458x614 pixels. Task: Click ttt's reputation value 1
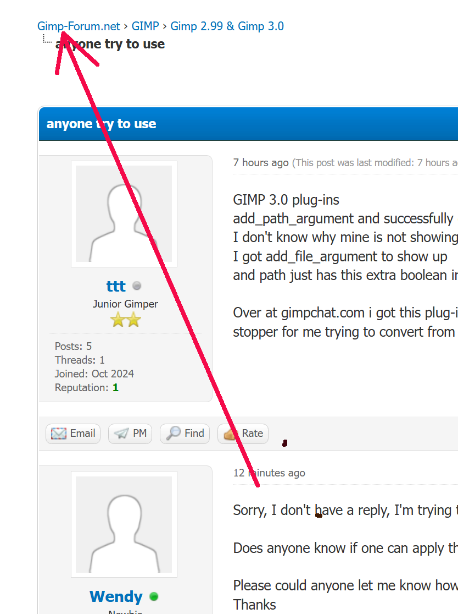115,388
